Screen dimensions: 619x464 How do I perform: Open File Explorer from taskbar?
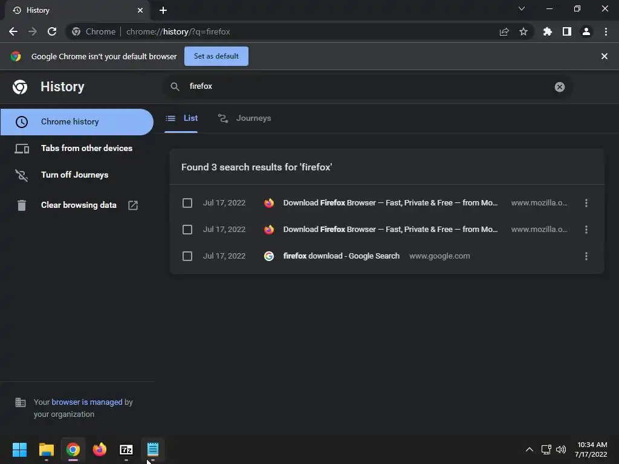(46, 449)
